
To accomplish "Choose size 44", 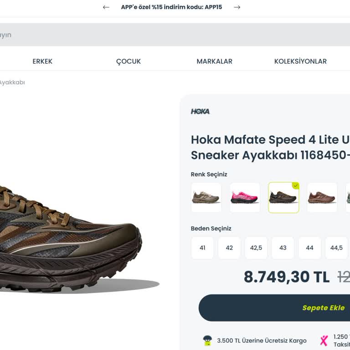I will [309, 248].
